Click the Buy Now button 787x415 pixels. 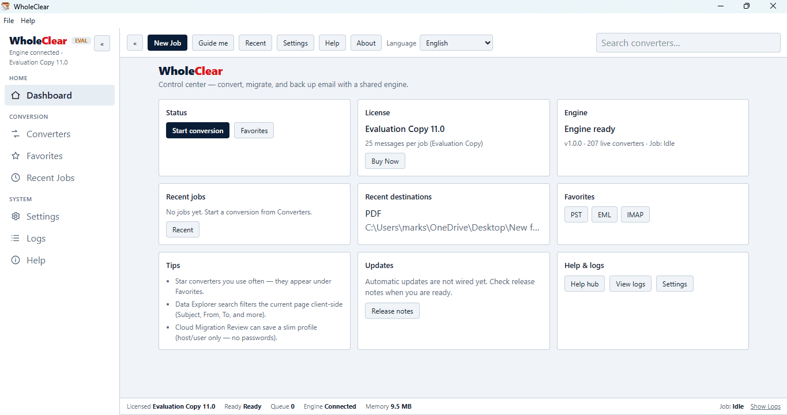tap(385, 161)
